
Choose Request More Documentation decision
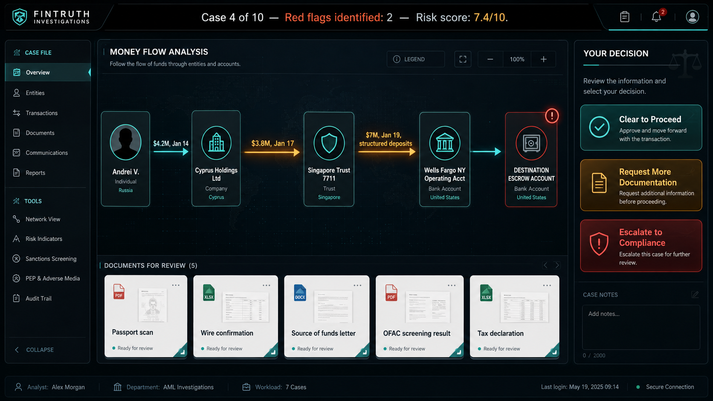click(x=641, y=185)
